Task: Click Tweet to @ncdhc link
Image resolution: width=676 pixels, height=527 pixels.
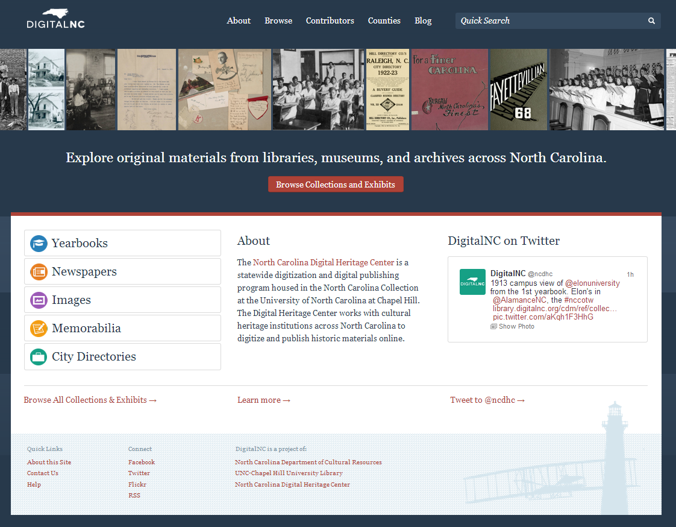Action: 487,400
